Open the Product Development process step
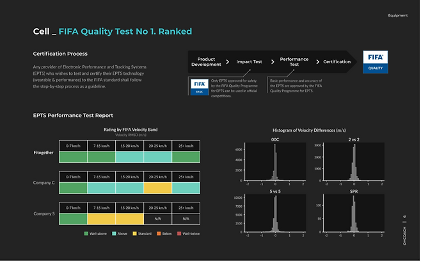This screenshot has width=421, height=262. click(x=205, y=62)
